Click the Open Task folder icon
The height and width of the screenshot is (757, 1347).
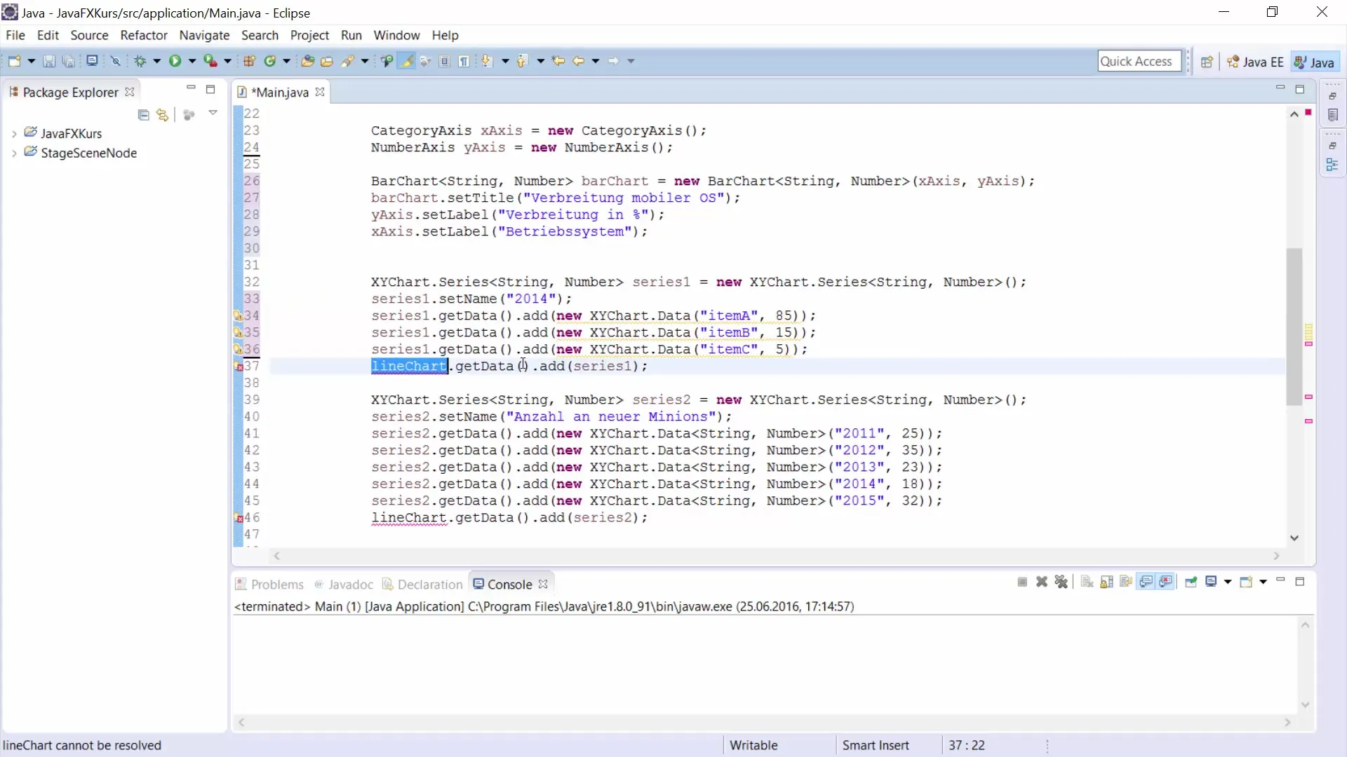[x=327, y=61]
